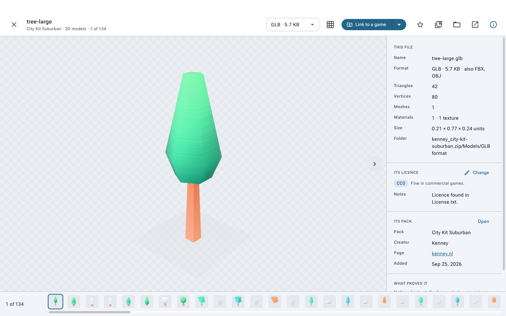The image size is (506, 316).
Task: Select the first thumbnail in the filmstrip
Action: [56, 302]
